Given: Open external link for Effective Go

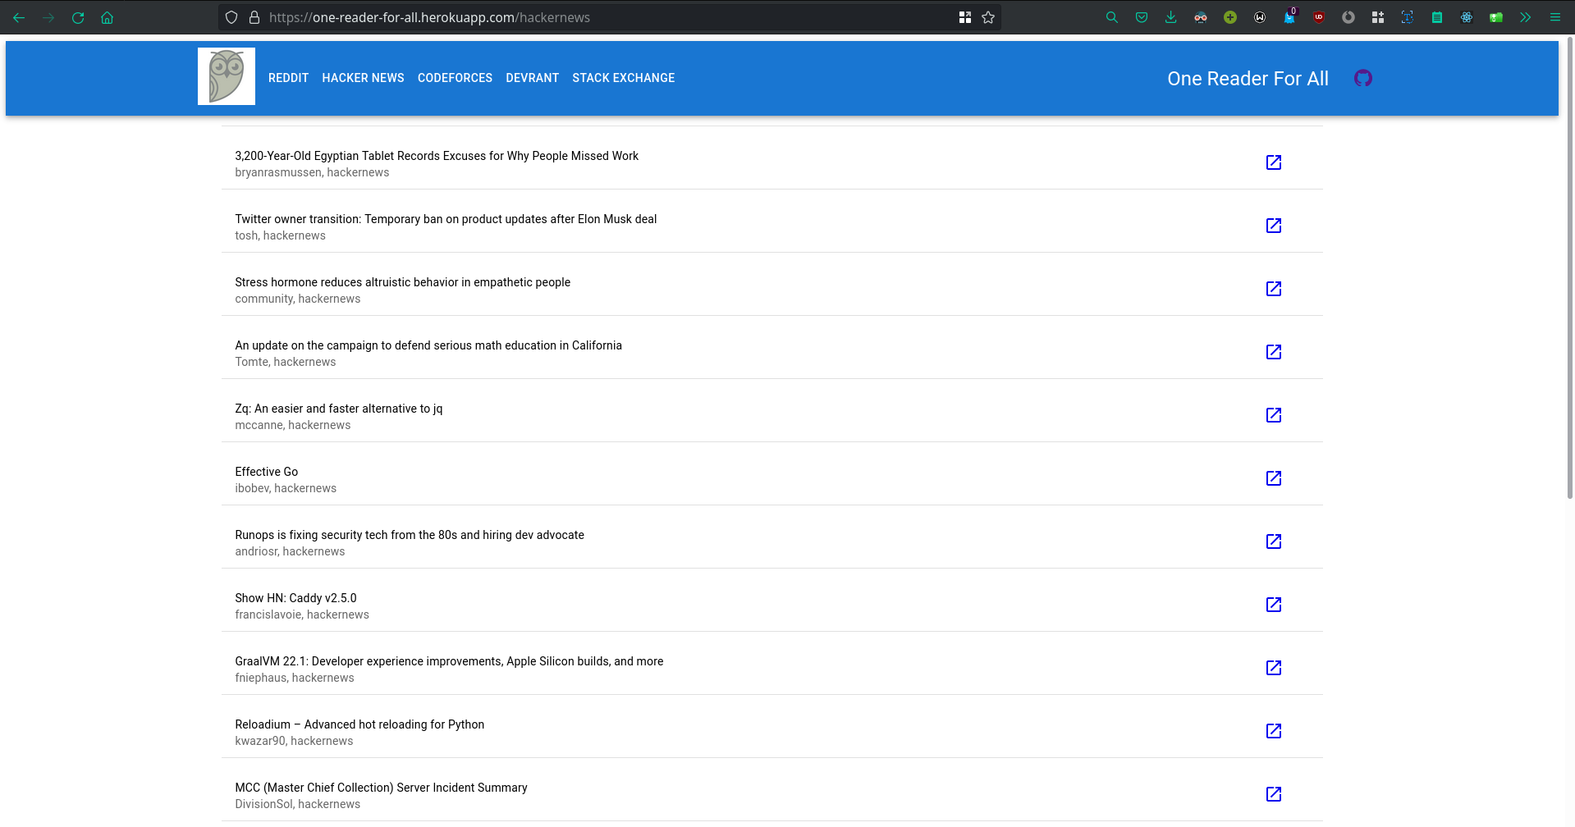Looking at the screenshot, I should click(x=1274, y=478).
